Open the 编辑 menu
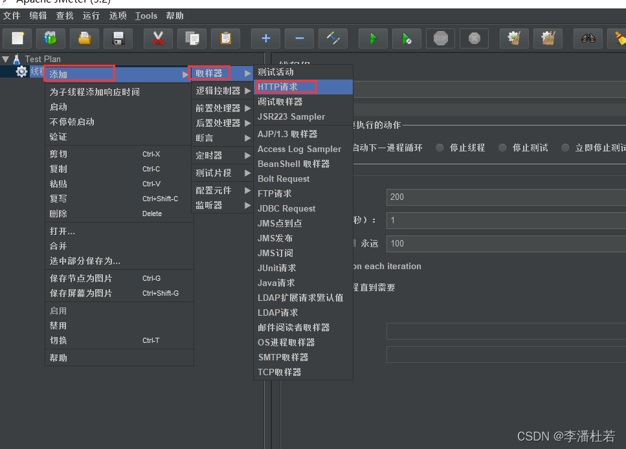 [x=38, y=16]
